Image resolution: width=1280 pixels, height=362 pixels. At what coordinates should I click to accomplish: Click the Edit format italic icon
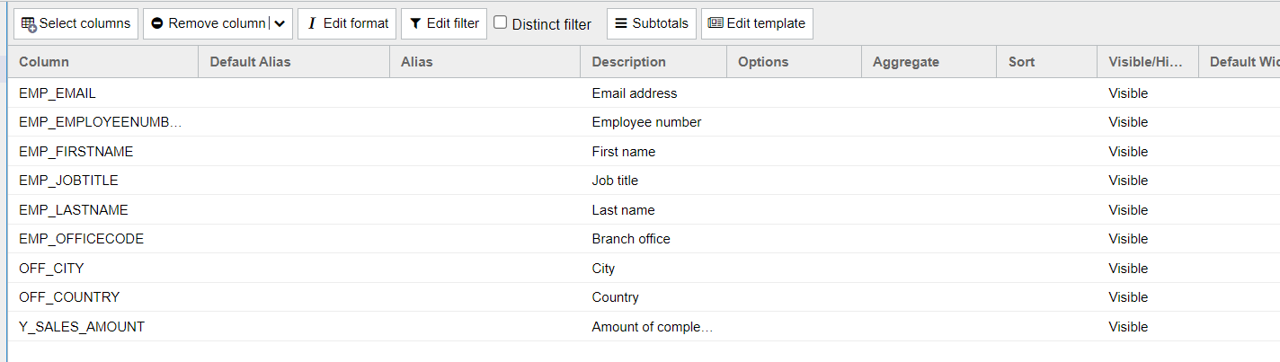[312, 24]
